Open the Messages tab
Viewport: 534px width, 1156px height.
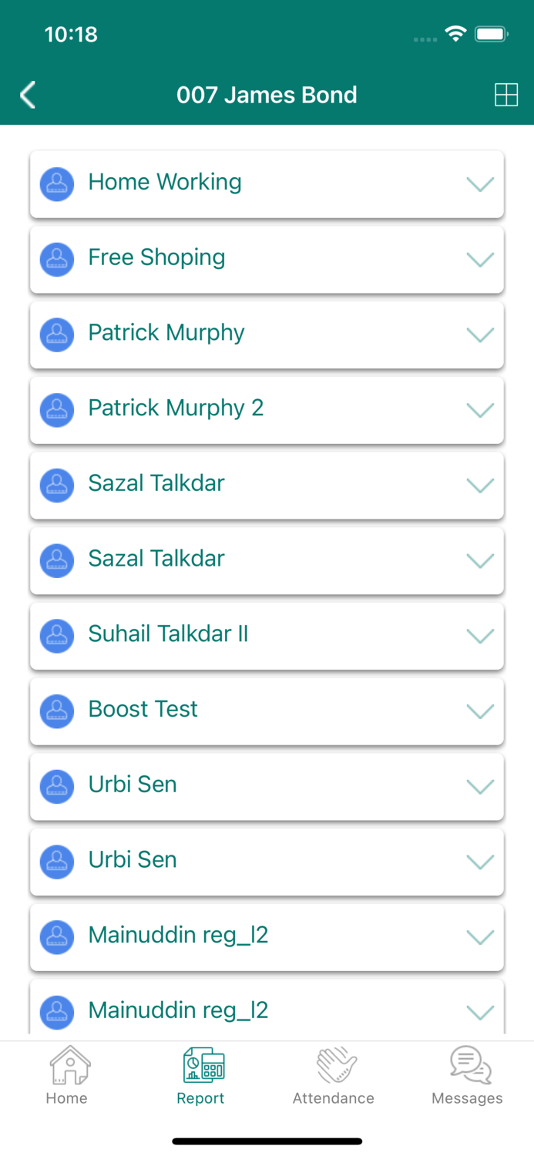click(467, 1076)
